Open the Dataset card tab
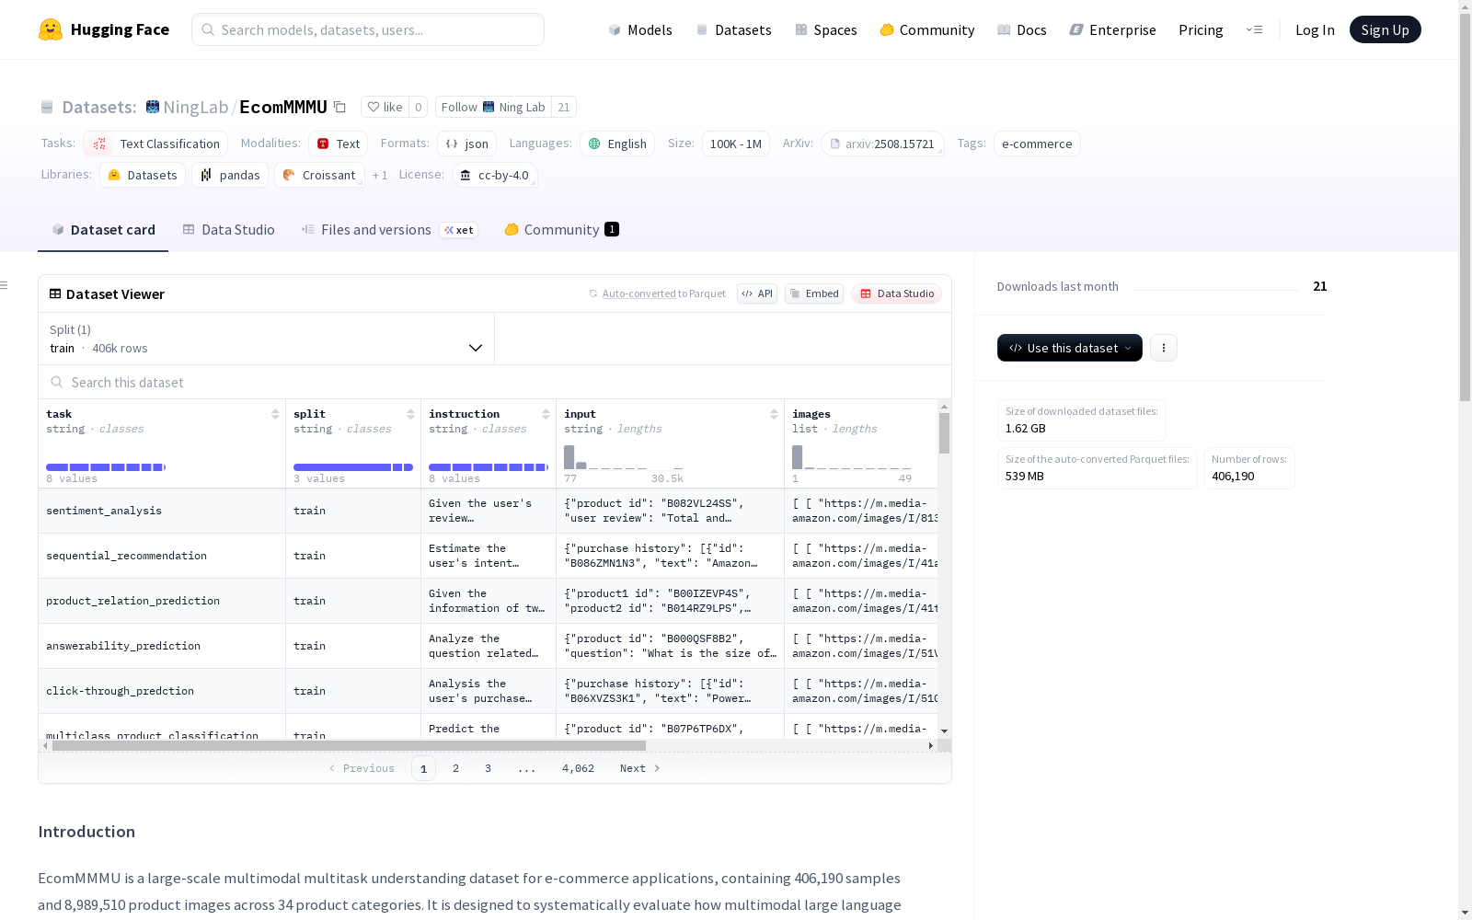Screen dimensions: 1472x920 103,230
